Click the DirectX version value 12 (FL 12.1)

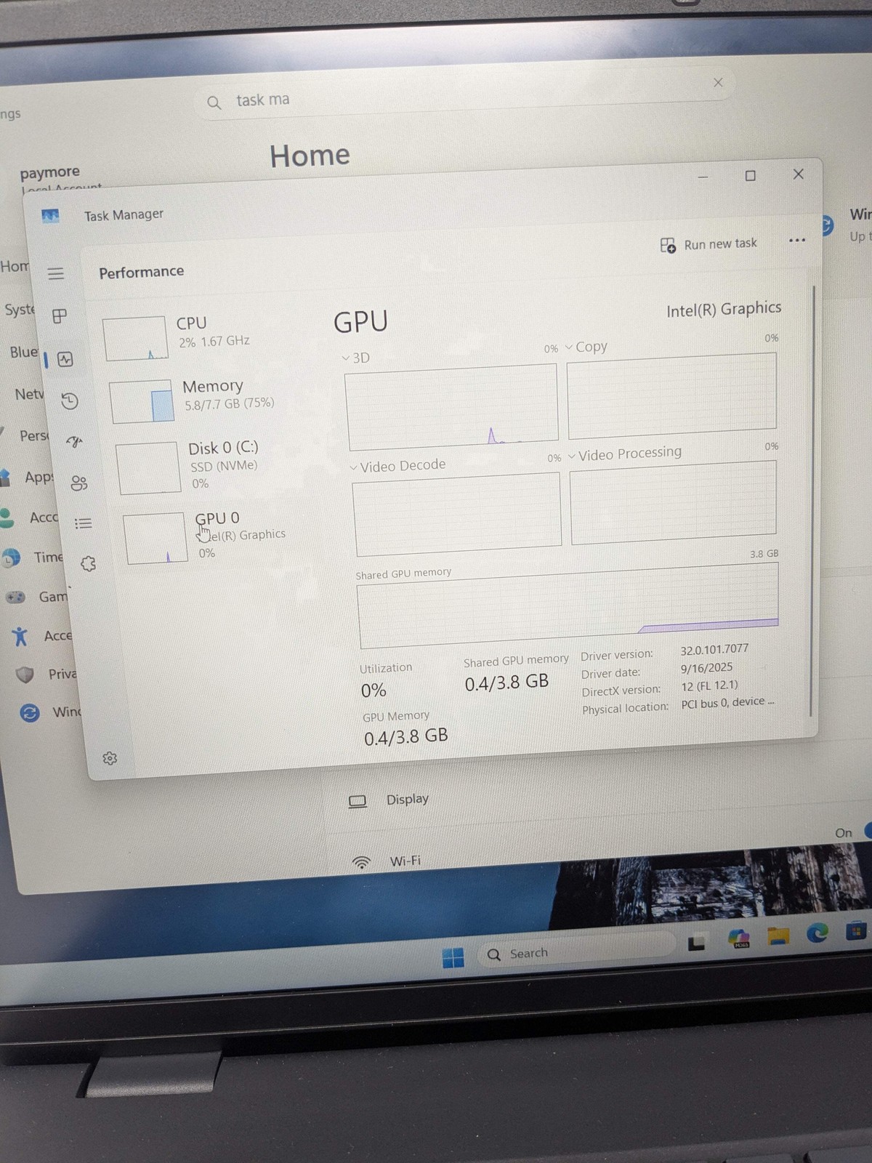coord(709,685)
